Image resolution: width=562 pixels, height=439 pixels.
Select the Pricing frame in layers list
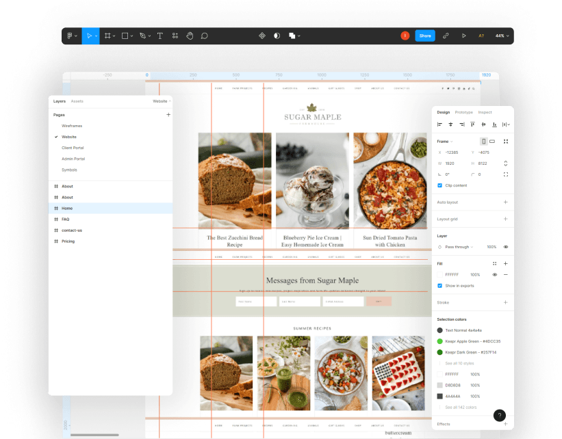[x=68, y=241]
